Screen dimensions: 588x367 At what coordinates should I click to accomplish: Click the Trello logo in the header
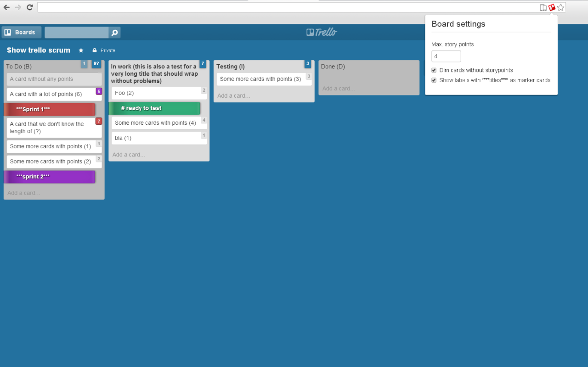click(x=321, y=32)
